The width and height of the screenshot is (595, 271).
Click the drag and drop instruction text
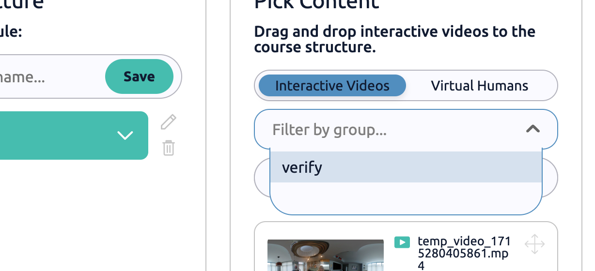click(394, 40)
